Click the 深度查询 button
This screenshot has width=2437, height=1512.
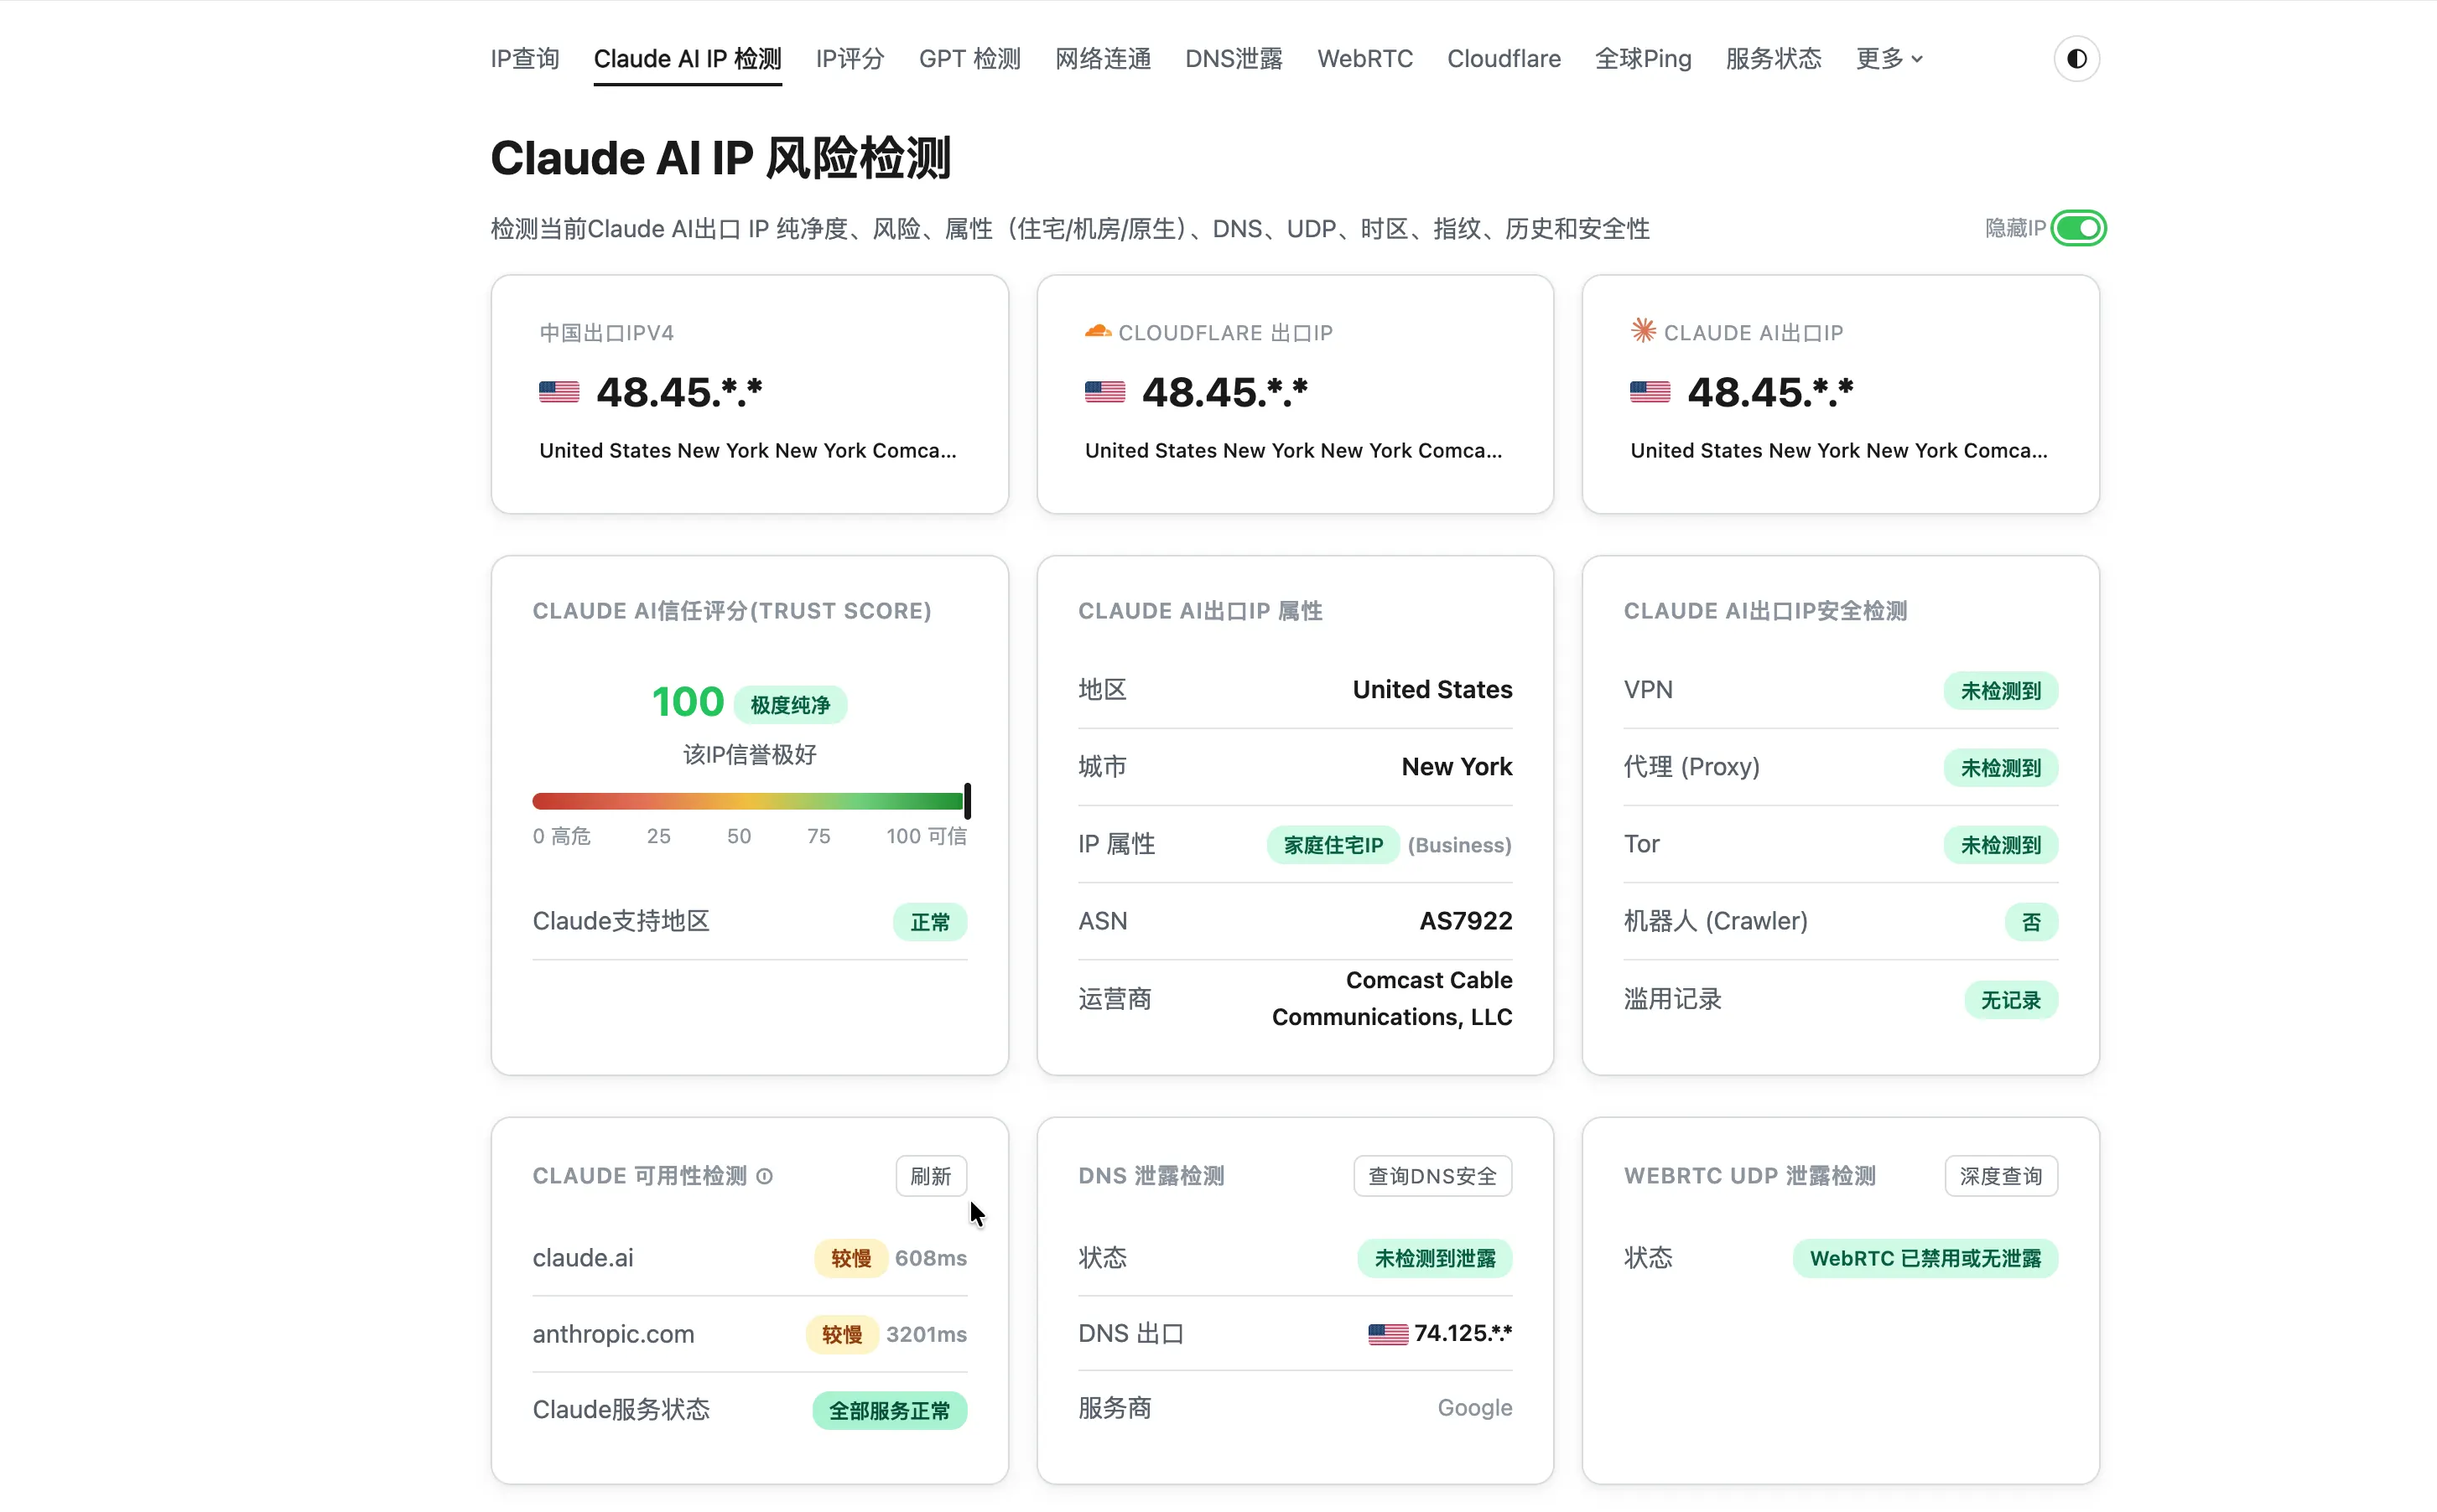point(2001,1176)
